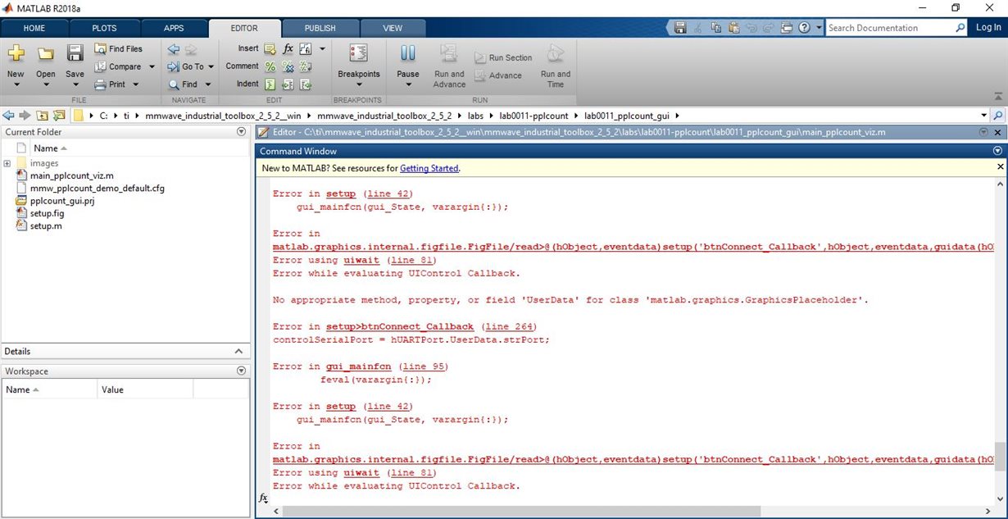Click Run and Advance
This screenshot has height=519, width=1008.
click(449, 66)
